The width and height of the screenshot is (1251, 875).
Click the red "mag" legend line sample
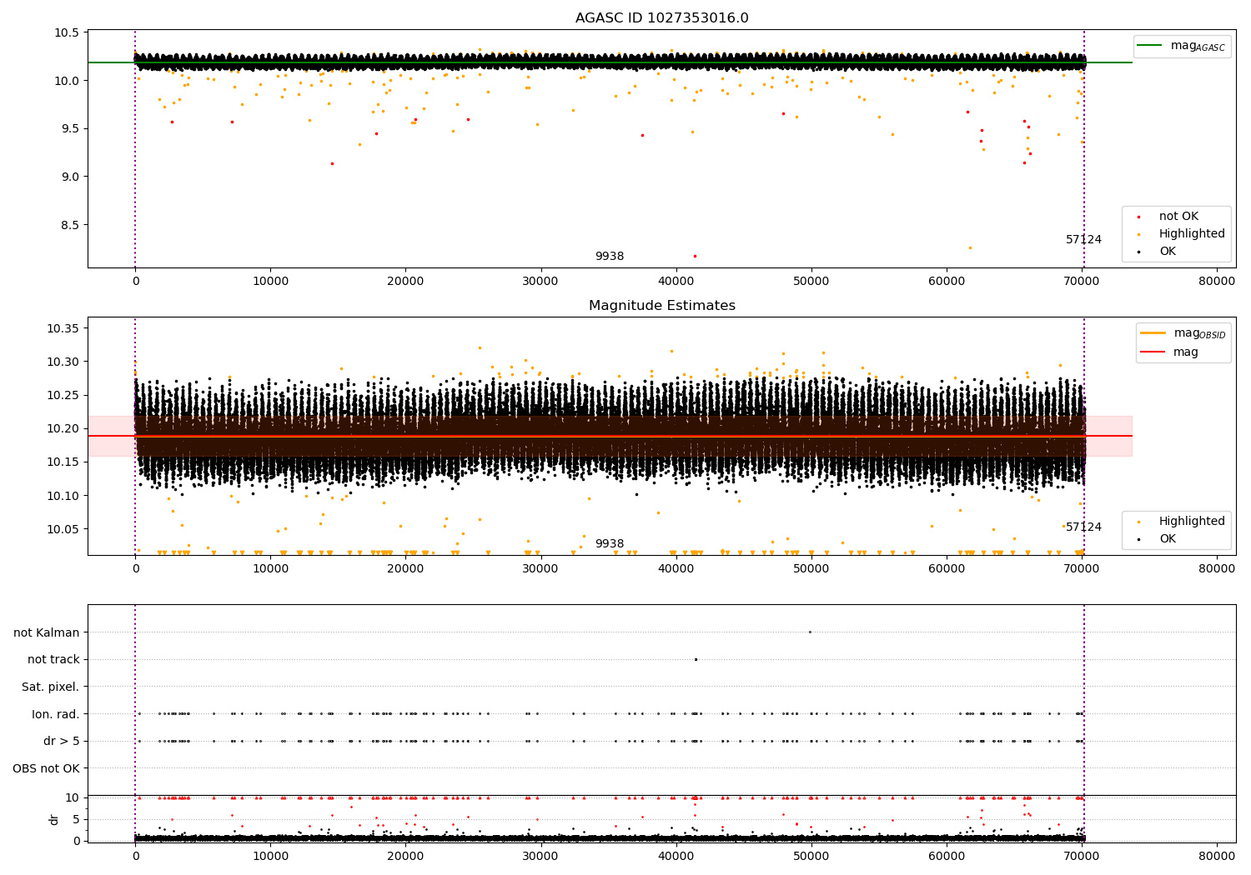tap(1152, 352)
